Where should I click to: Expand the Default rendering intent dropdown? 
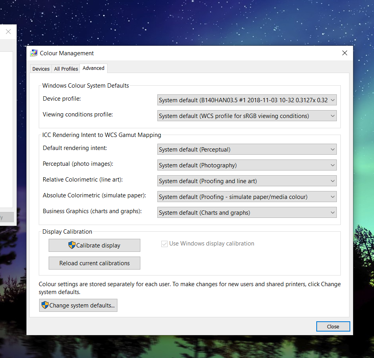point(247,149)
